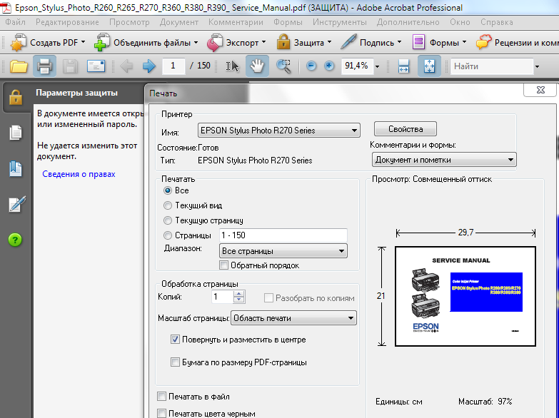This screenshot has width=559, height=418.
Task: Open the Bookmarks panel in the sidebar
Action: pyautogui.click(x=16, y=169)
